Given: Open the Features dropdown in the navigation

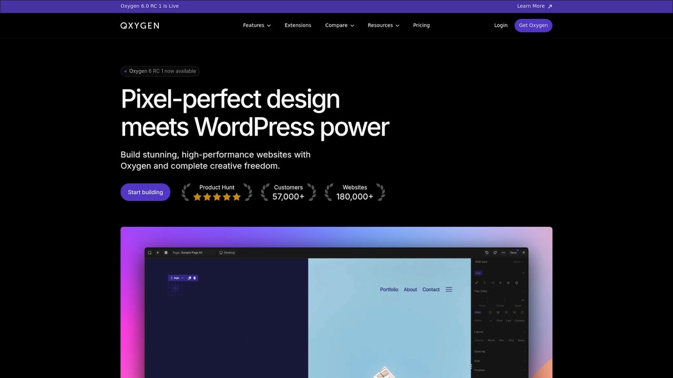Looking at the screenshot, I should pos(256,25).
